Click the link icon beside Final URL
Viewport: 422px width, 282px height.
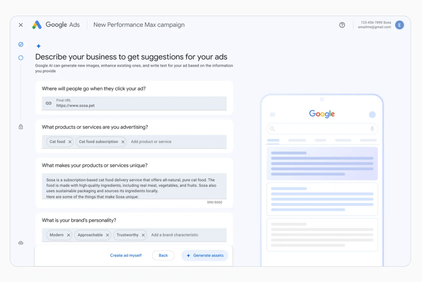(x=49, y=103)
